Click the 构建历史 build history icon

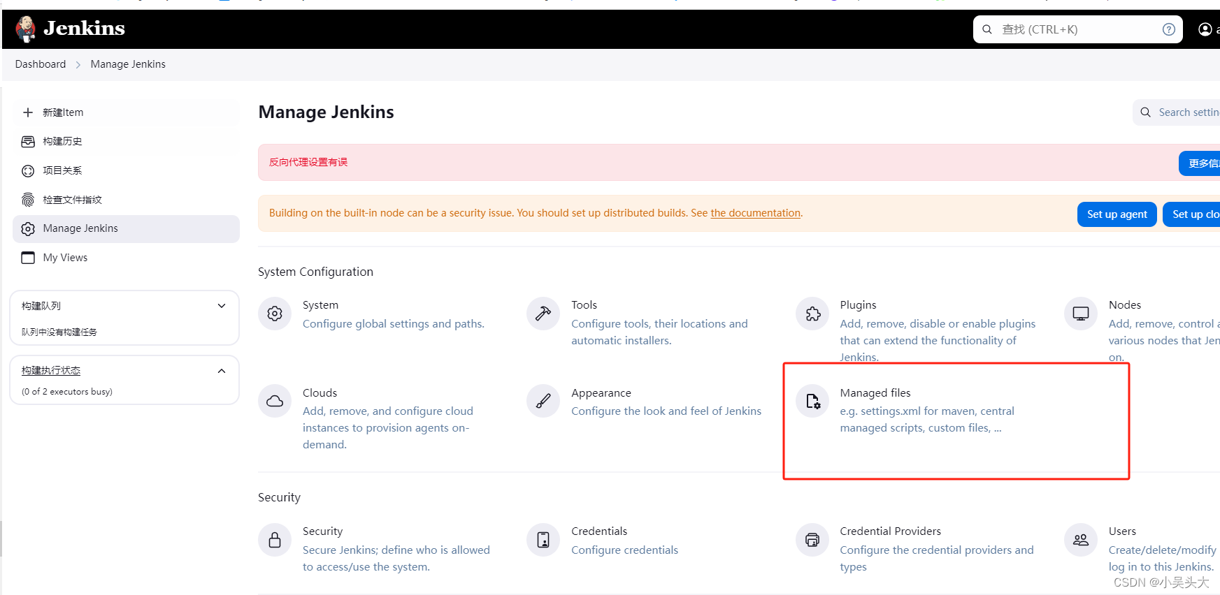28,142
